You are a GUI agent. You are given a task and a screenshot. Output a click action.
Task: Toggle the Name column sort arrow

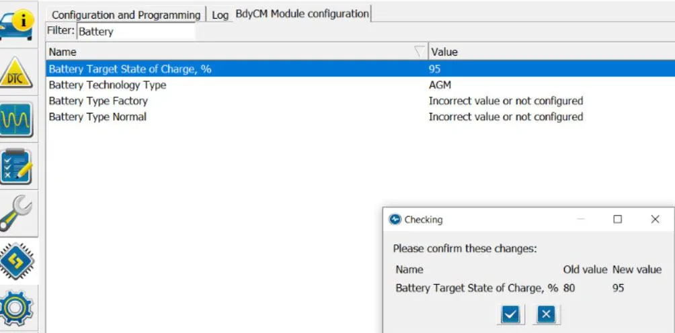tap(419, 52)
